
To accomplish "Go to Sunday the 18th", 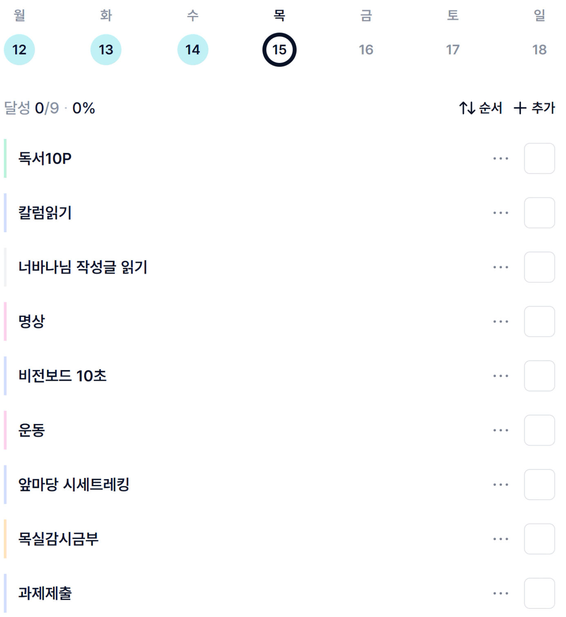I will click(x=539, y=50).
